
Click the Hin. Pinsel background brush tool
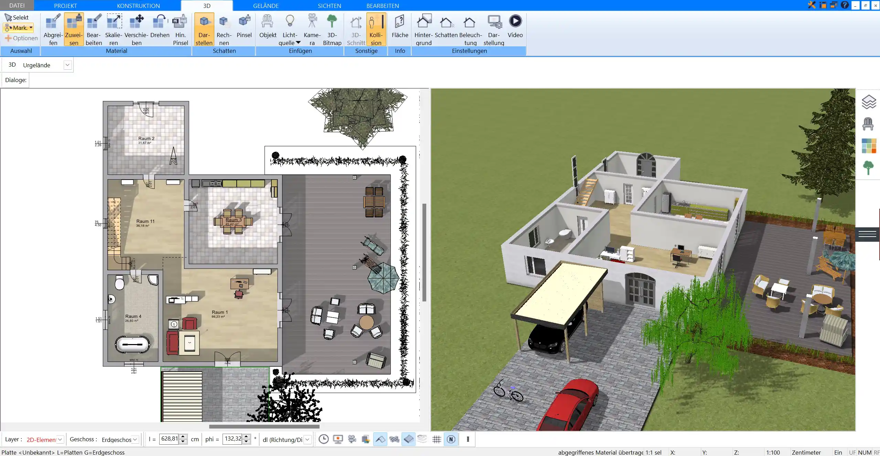tap(180, 30)
